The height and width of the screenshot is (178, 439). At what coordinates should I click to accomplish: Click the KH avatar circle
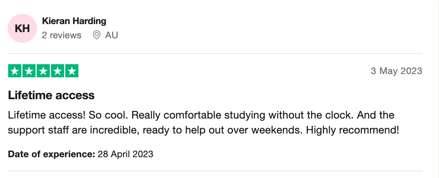point(22,28)
